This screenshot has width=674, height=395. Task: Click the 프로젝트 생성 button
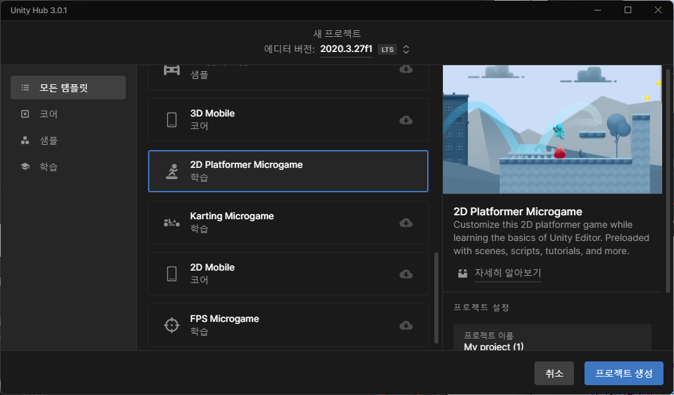[x=624, y=373]
